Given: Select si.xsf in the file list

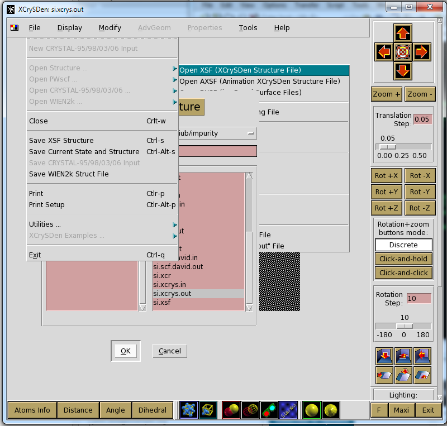Looking at the screenshot, I should coord(198,303).
